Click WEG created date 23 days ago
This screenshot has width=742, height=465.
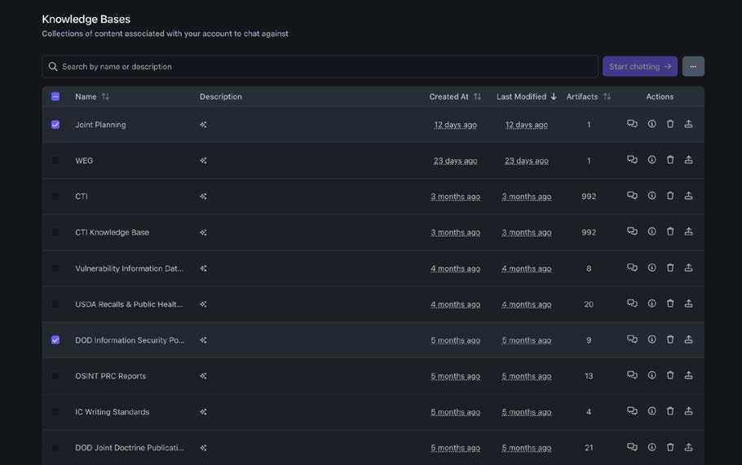[x=455, y=161]
